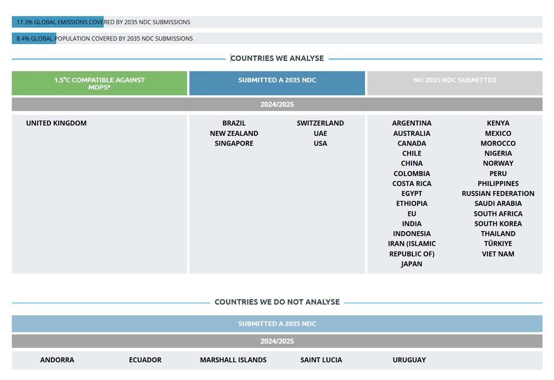
Task: Open South Africa's page
Action: click(x=498, y=214)
